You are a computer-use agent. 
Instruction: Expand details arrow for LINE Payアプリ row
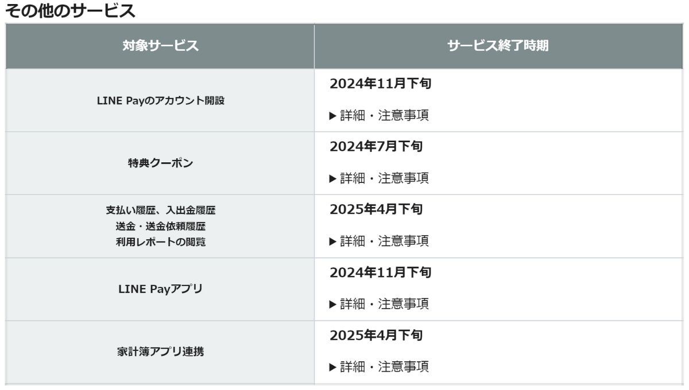coord(332,304)
